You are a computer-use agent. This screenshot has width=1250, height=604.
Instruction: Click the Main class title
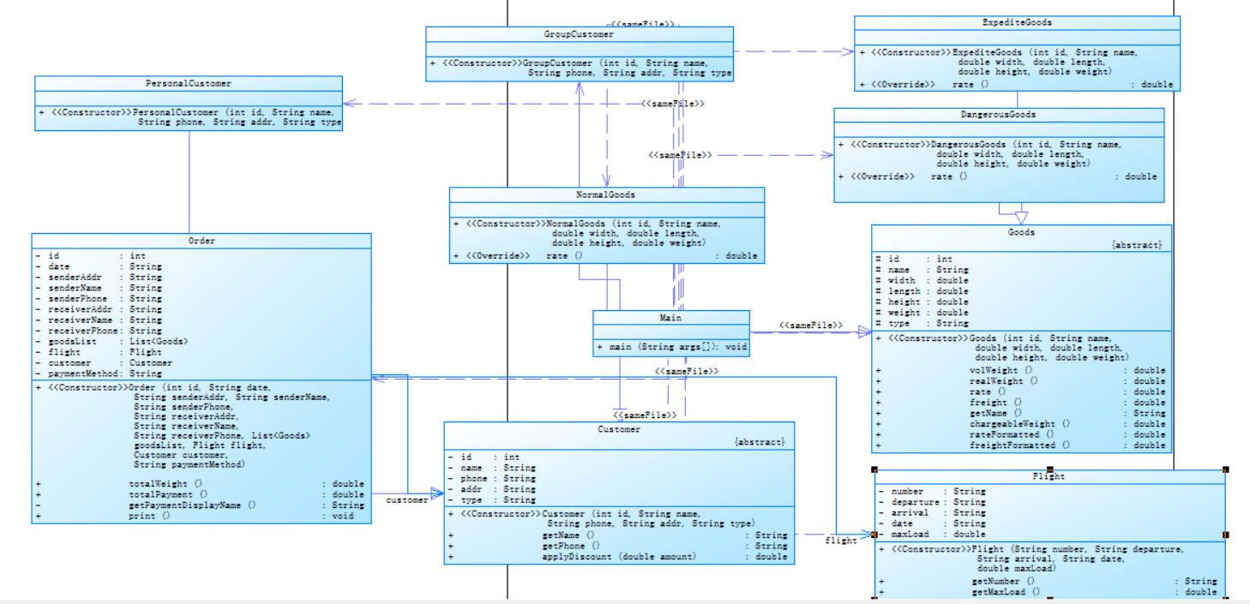pyautogui.click(x=670, y=318)
